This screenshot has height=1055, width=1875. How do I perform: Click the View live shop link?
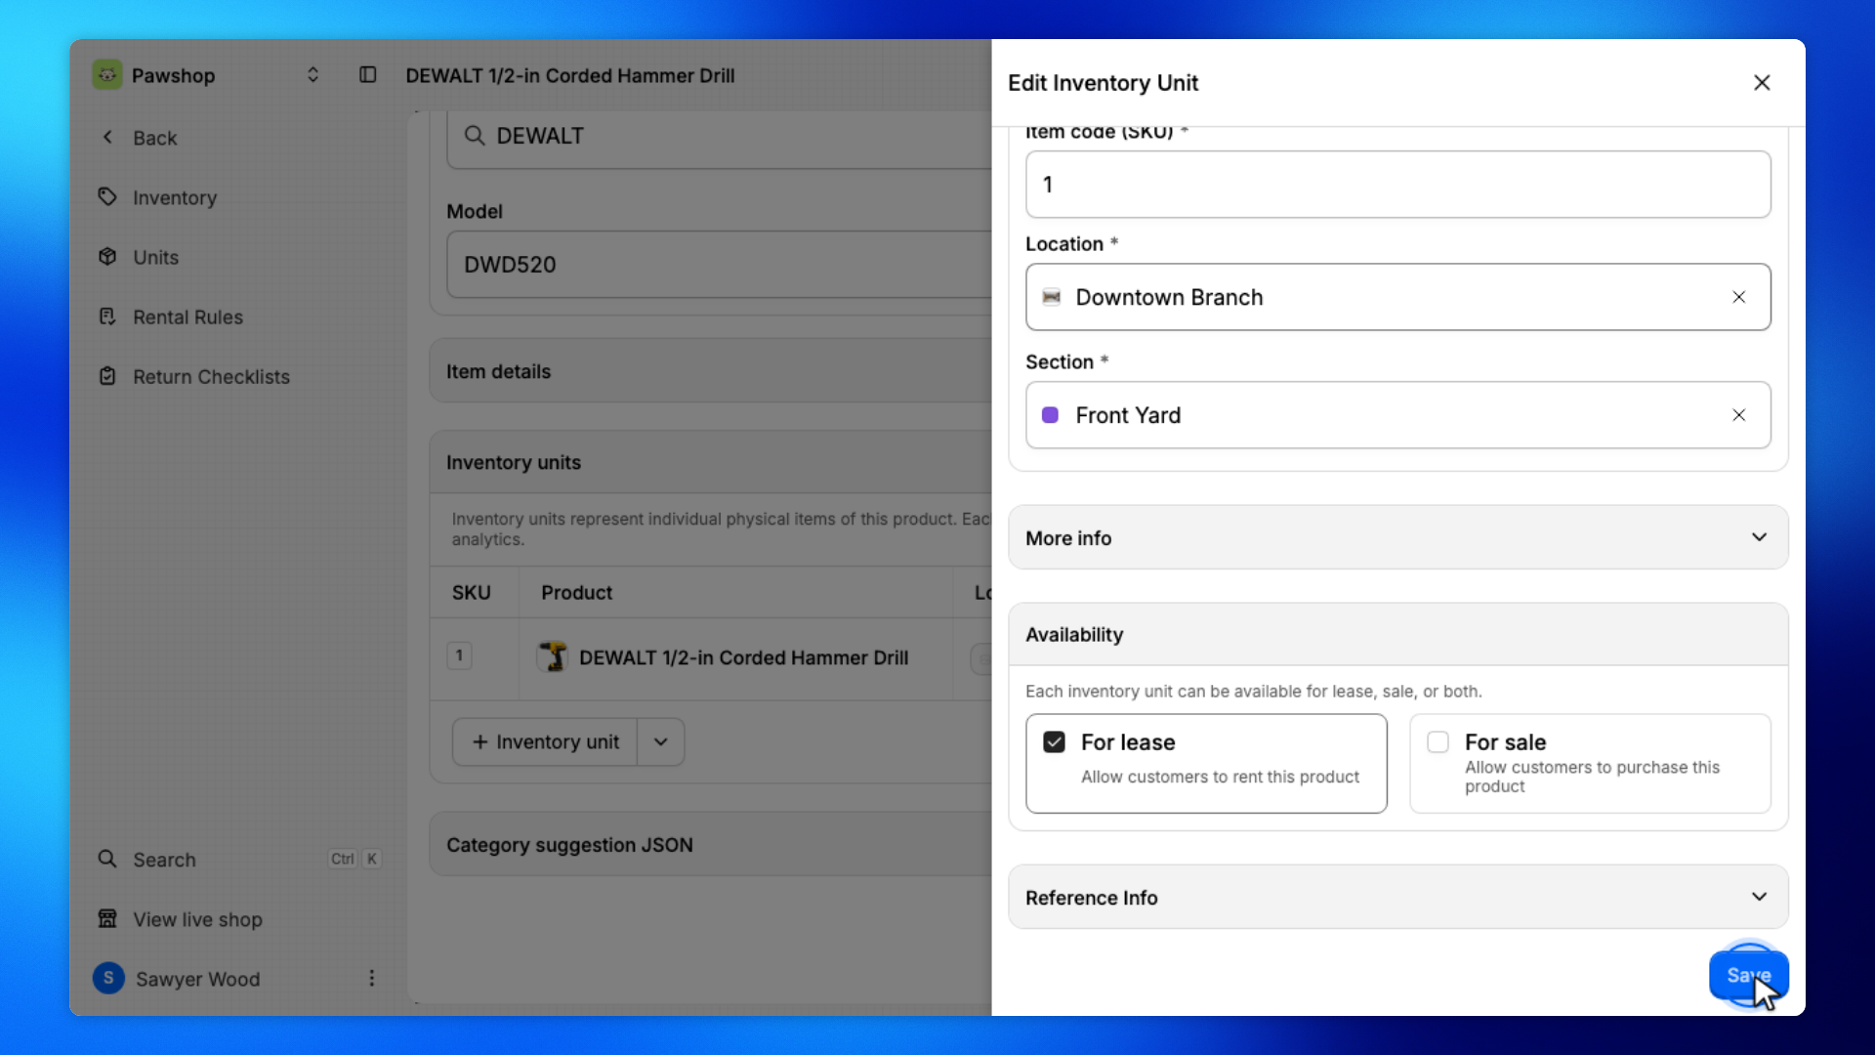(197, 919)
